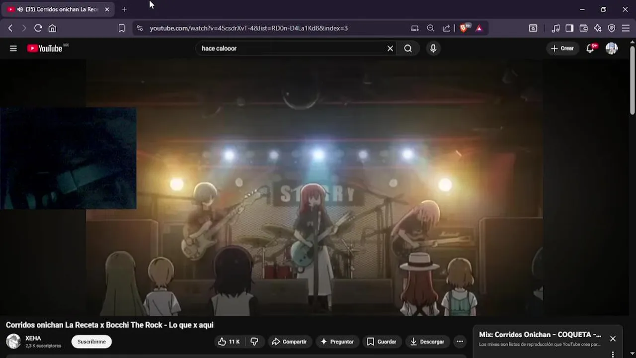Open Mix panel three-dot options
This screenshot has width=636, height=358.
point(613,354)
